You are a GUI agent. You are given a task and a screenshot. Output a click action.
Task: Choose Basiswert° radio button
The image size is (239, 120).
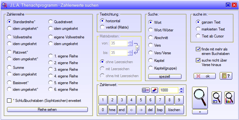click(10, 83)
